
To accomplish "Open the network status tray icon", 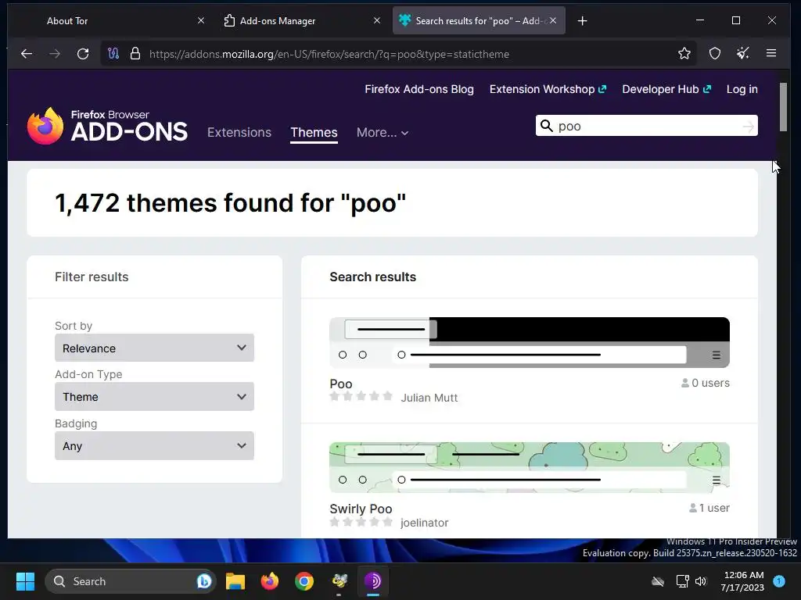I will [x=682, y=581].
